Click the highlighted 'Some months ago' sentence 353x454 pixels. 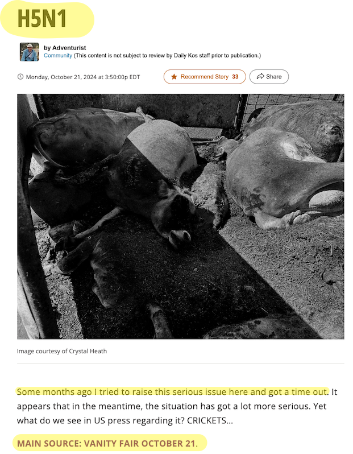(172, 392)
